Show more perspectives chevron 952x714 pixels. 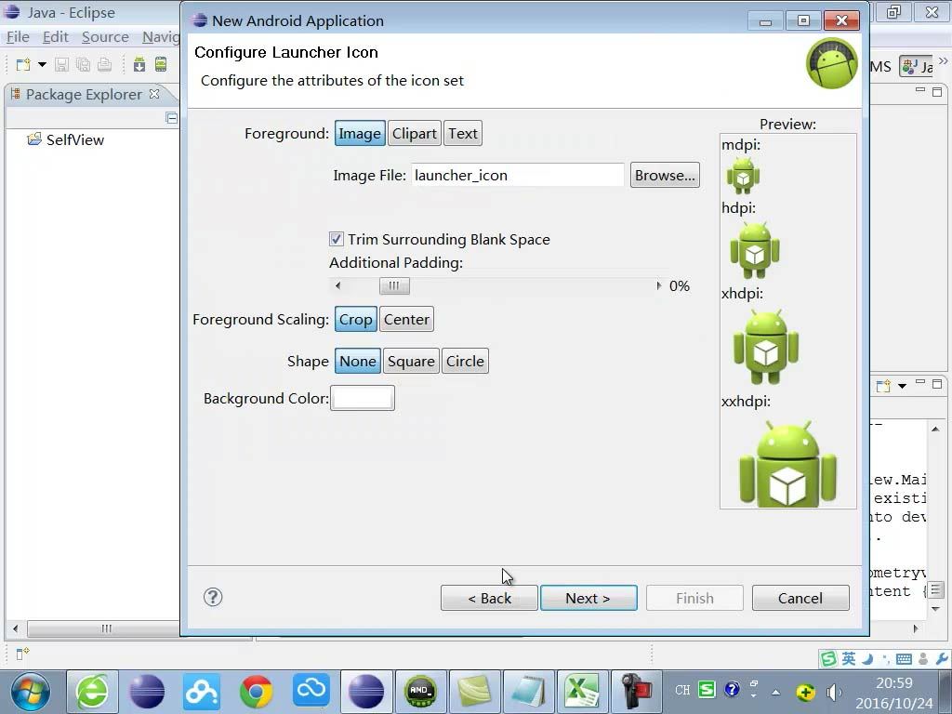pyautogui.click(x=943, y=60)
